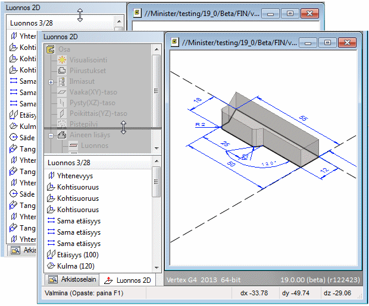
Task: Collapse the Aineen lisäys tree node
Action: (x=51, y=135)
